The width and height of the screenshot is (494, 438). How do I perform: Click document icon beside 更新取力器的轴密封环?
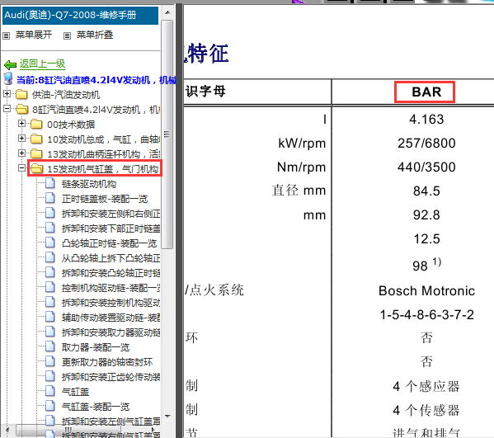[50, 361]
